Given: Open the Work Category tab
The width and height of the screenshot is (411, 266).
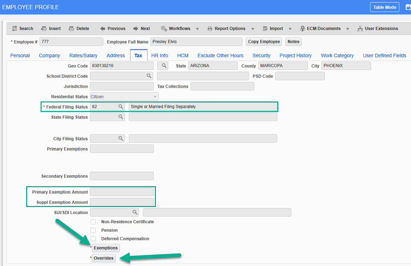Looking at the screenshot, I should point(337,55).
